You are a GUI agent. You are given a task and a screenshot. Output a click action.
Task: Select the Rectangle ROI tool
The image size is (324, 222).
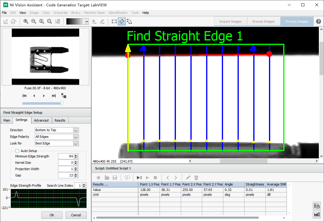(x=114, y=21)
